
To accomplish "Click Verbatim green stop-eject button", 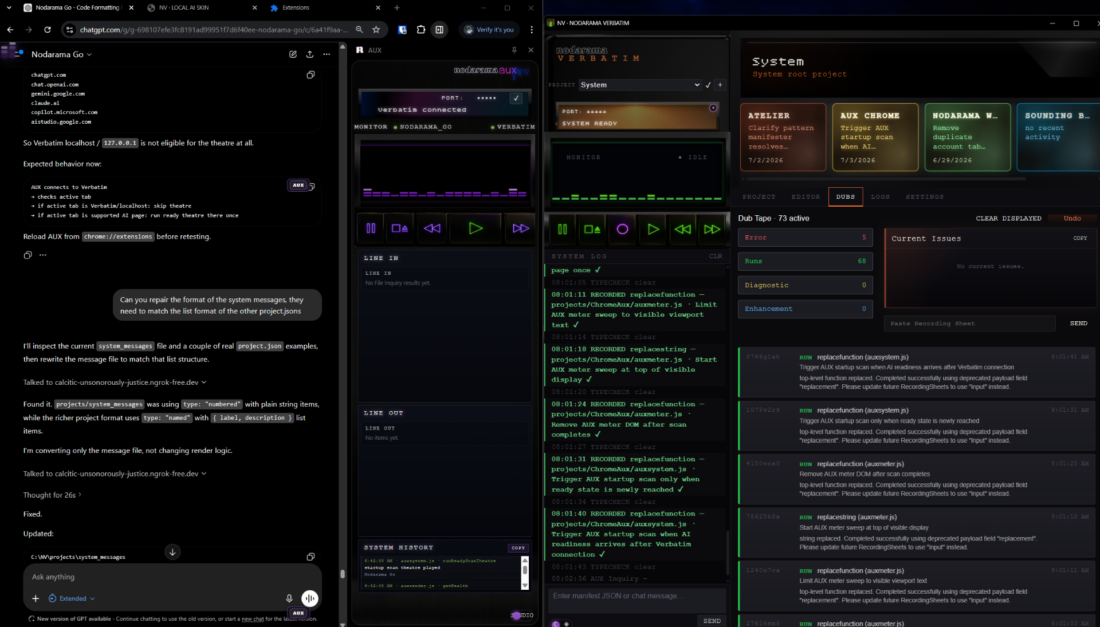I will 592,229.
